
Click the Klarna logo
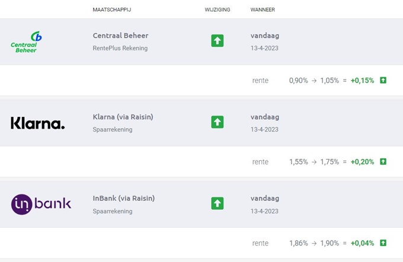[x=37, y=123]
